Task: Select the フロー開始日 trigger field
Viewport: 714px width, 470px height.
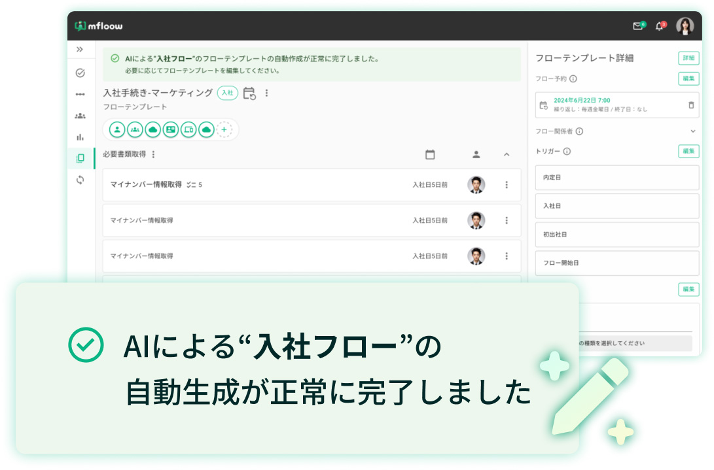Action: 617,263
